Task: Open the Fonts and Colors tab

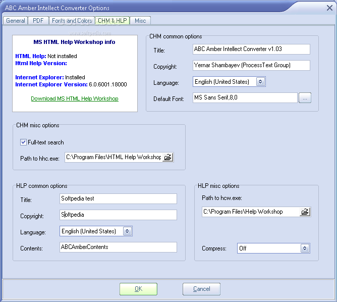Action: (72, 21)
